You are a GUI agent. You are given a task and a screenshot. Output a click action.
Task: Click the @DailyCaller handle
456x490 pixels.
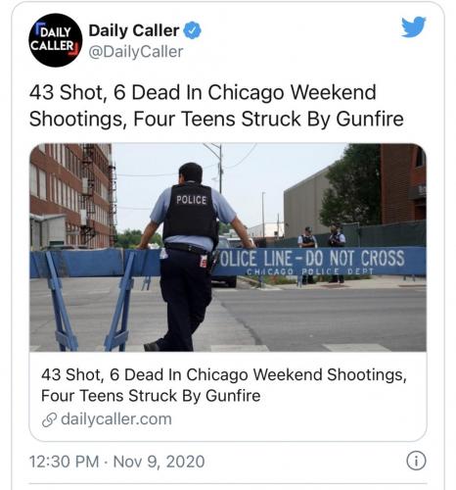tap(136, 52)
